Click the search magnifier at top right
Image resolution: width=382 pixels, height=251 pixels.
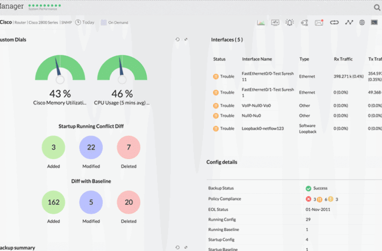pos(377,7)
